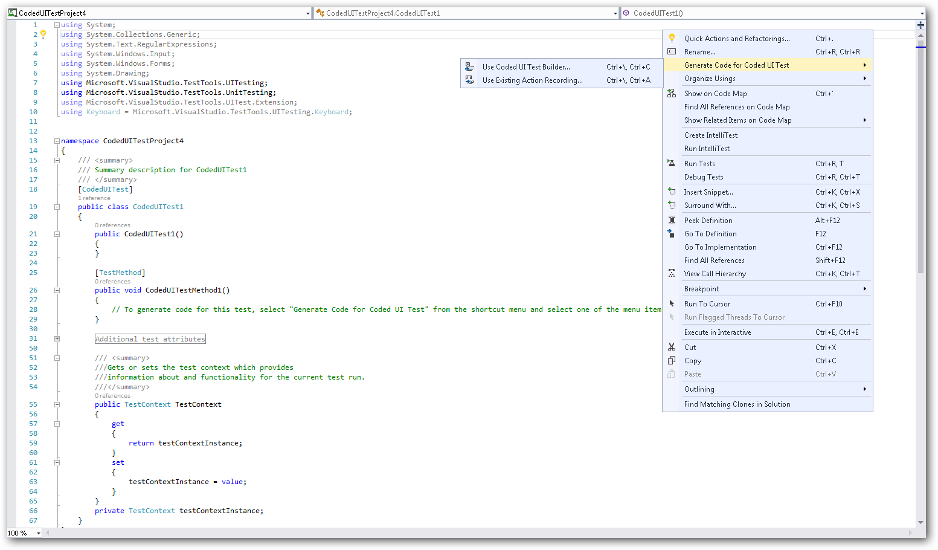
Task: Click the vertical scrollbar down arrow
Action: tap(920, 523)
